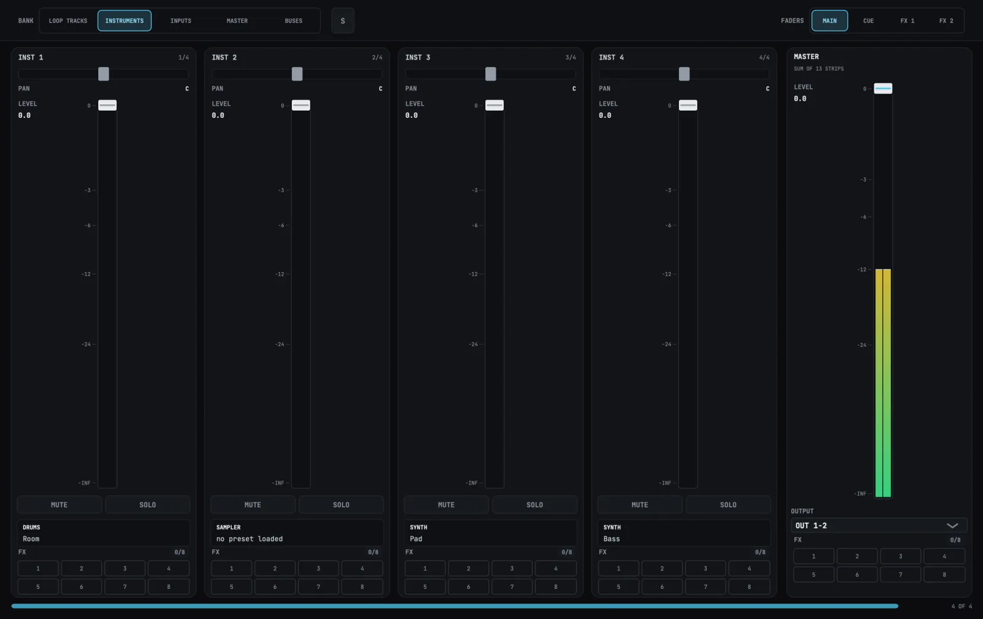Click INST 1 pan slider handle
The image size is (983, 619).
104,74
